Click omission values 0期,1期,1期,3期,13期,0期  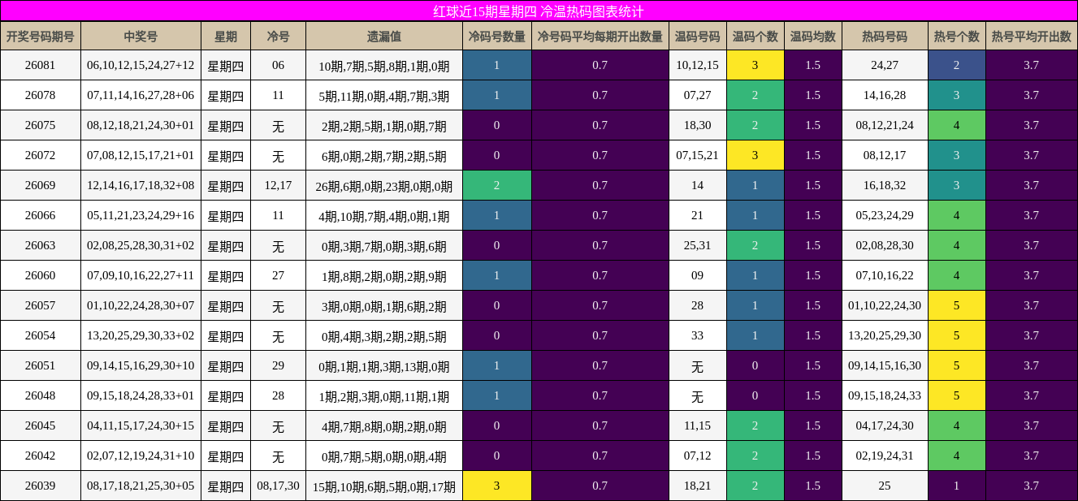coord(384,365)
